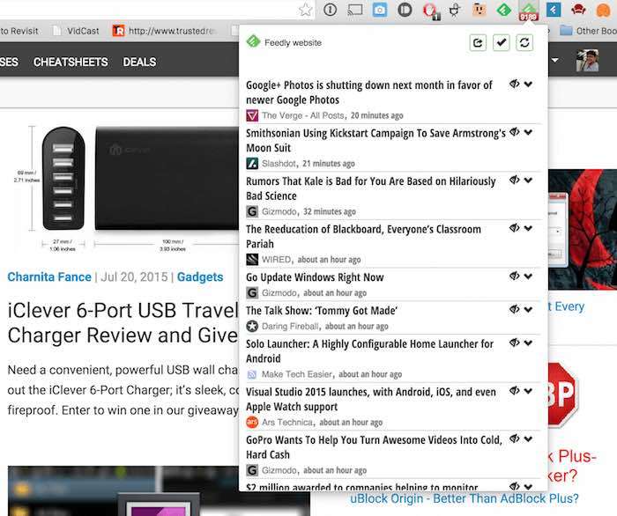Mark Go Update Windows article as read
Screen dimensions: 617x516
(514, 276)
